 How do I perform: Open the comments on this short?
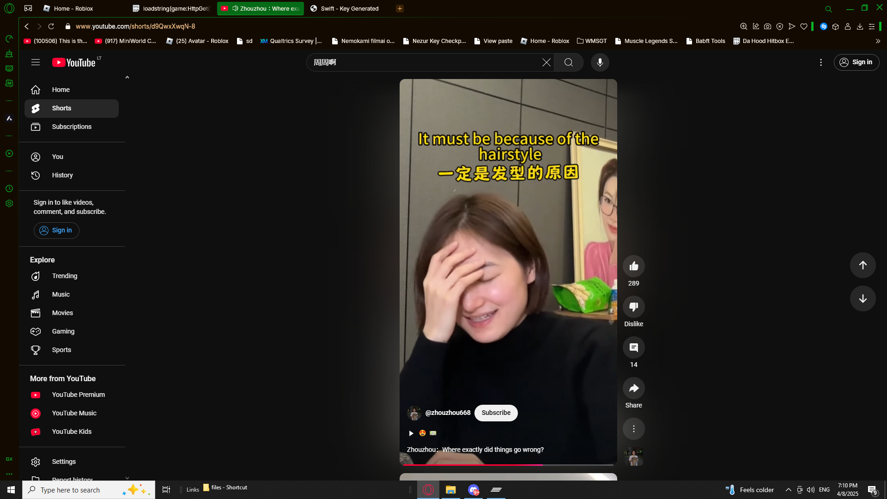633,347
